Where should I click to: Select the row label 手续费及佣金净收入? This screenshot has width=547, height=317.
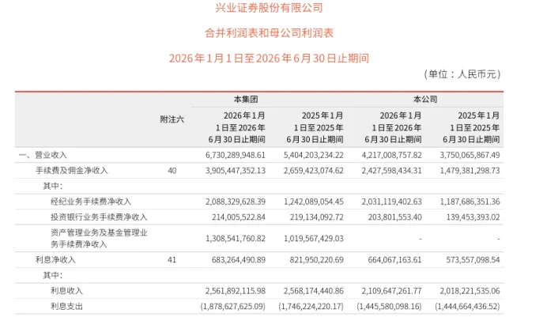click(x=71, y=171)
